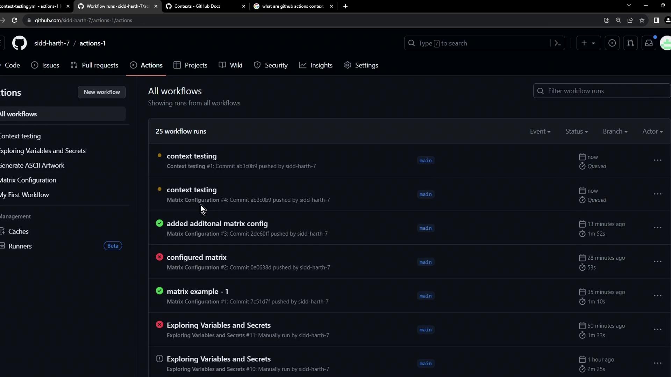Viewport: 671px width, 377px height.
Task: Expand the Event filter dropdown
Action: (540, 132)
